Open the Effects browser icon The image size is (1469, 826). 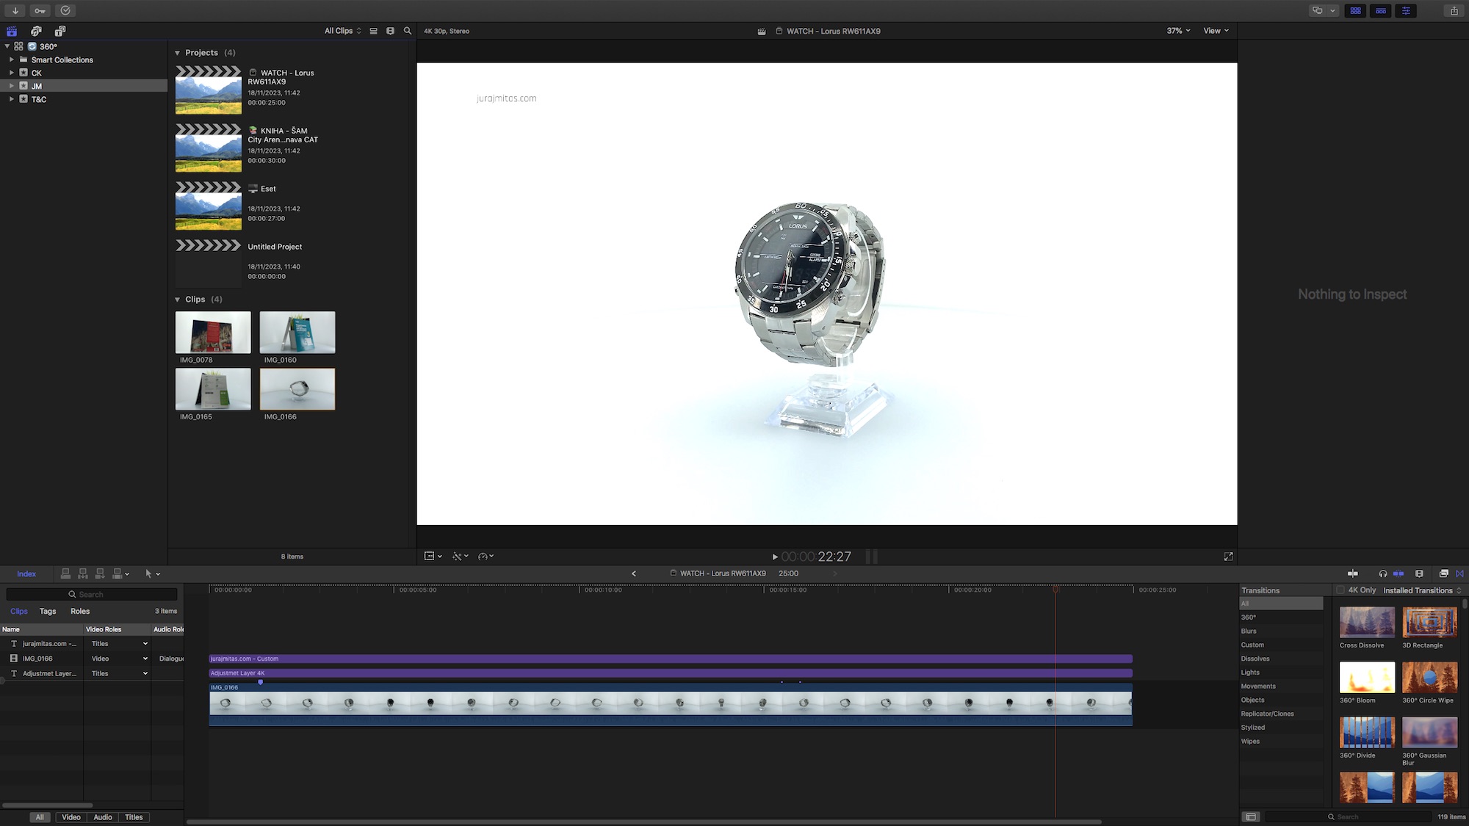(x=1443, y=573)
